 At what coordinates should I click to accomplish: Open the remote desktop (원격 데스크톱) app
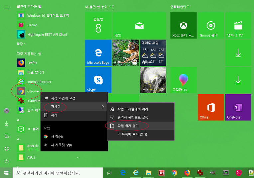tap(29, 110)
